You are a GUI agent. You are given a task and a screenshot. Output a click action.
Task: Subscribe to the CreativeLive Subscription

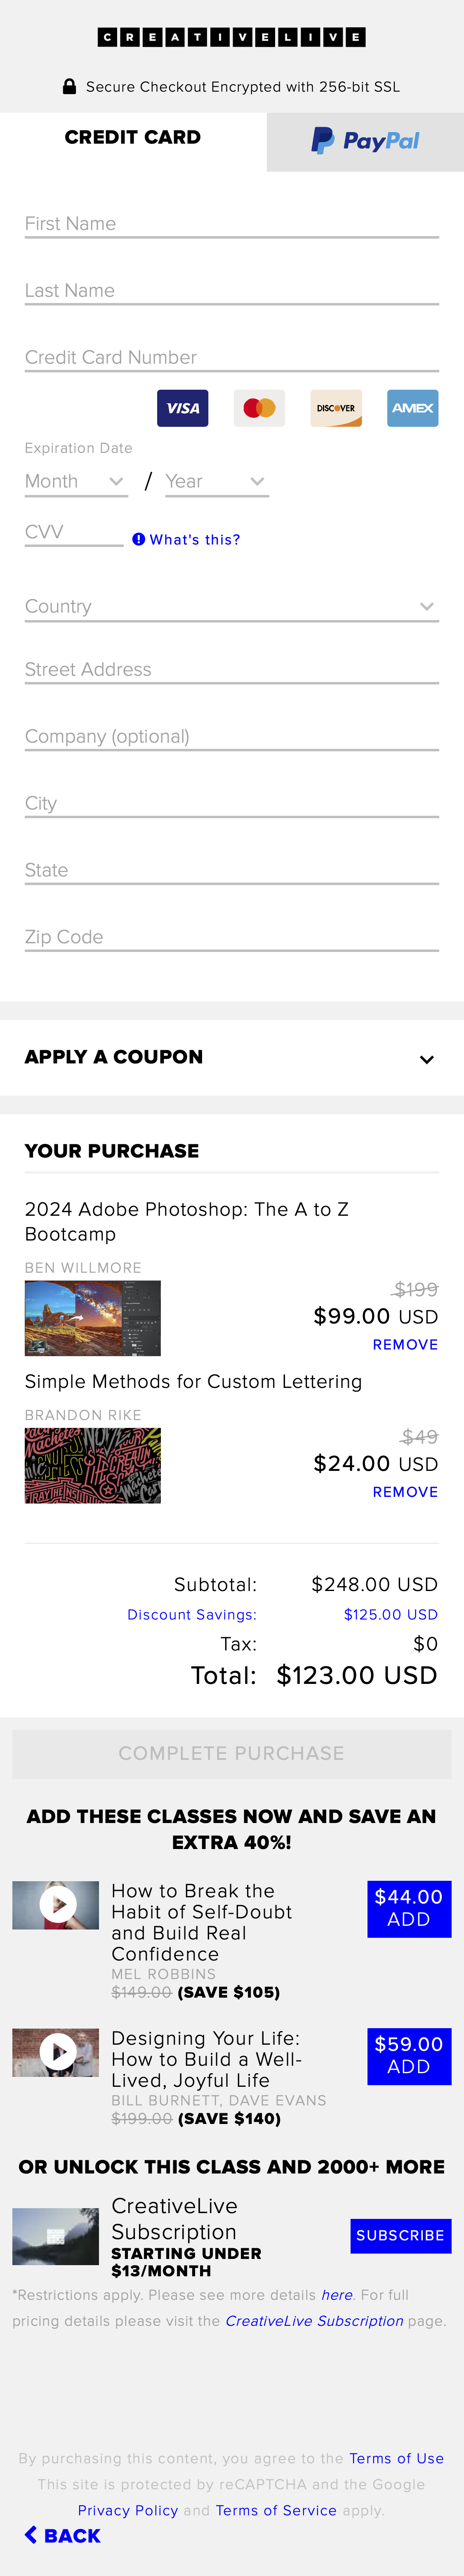click(400, 2236)
